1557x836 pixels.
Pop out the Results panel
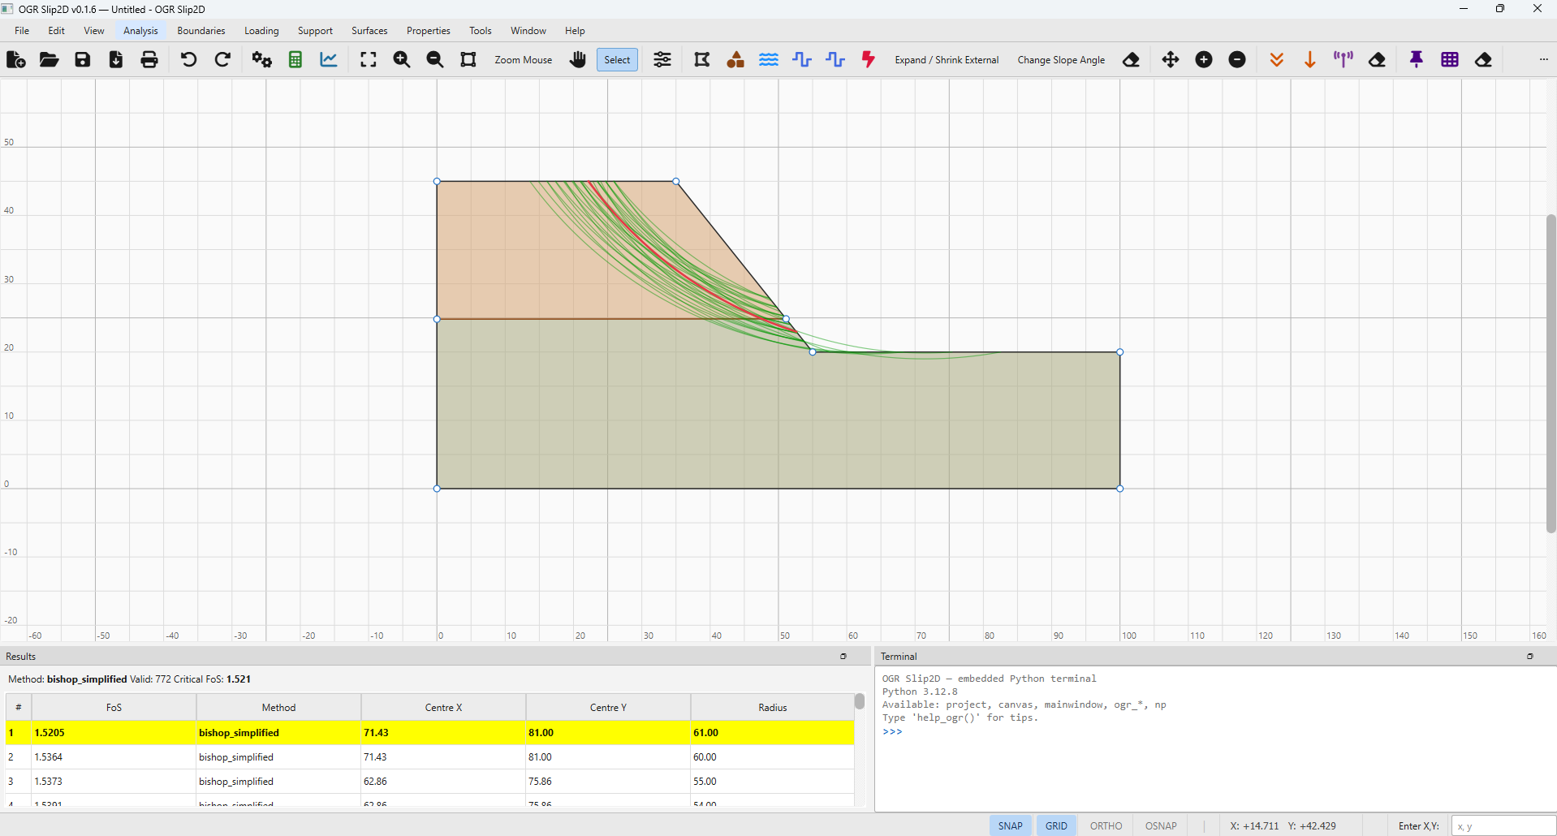click(843, 656)
